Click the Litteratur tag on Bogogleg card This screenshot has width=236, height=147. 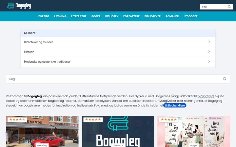click(x=118, y=145)
